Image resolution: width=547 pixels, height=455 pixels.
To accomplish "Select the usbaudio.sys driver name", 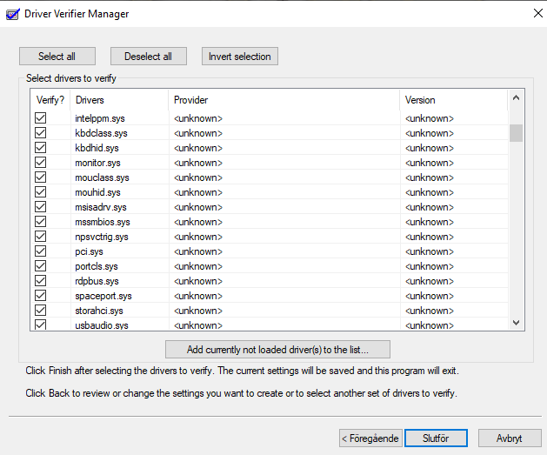I will pos(102,325).
